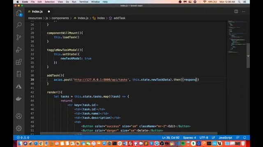This screenshot has height=147, width=263.
Task: Open the Help menu
Action: 105,2
